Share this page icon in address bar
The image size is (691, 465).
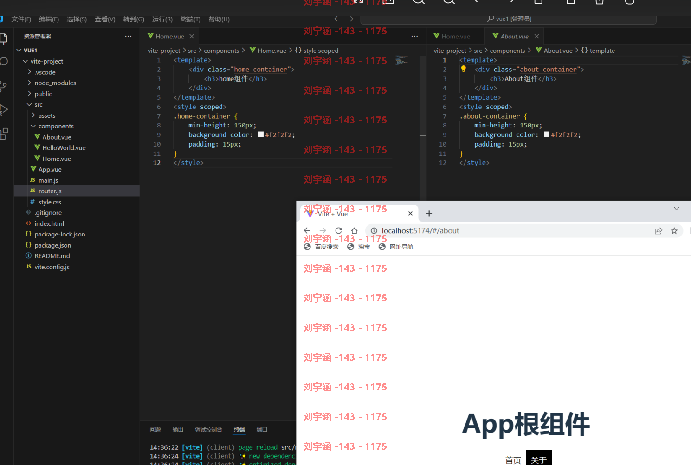[659, 231]
